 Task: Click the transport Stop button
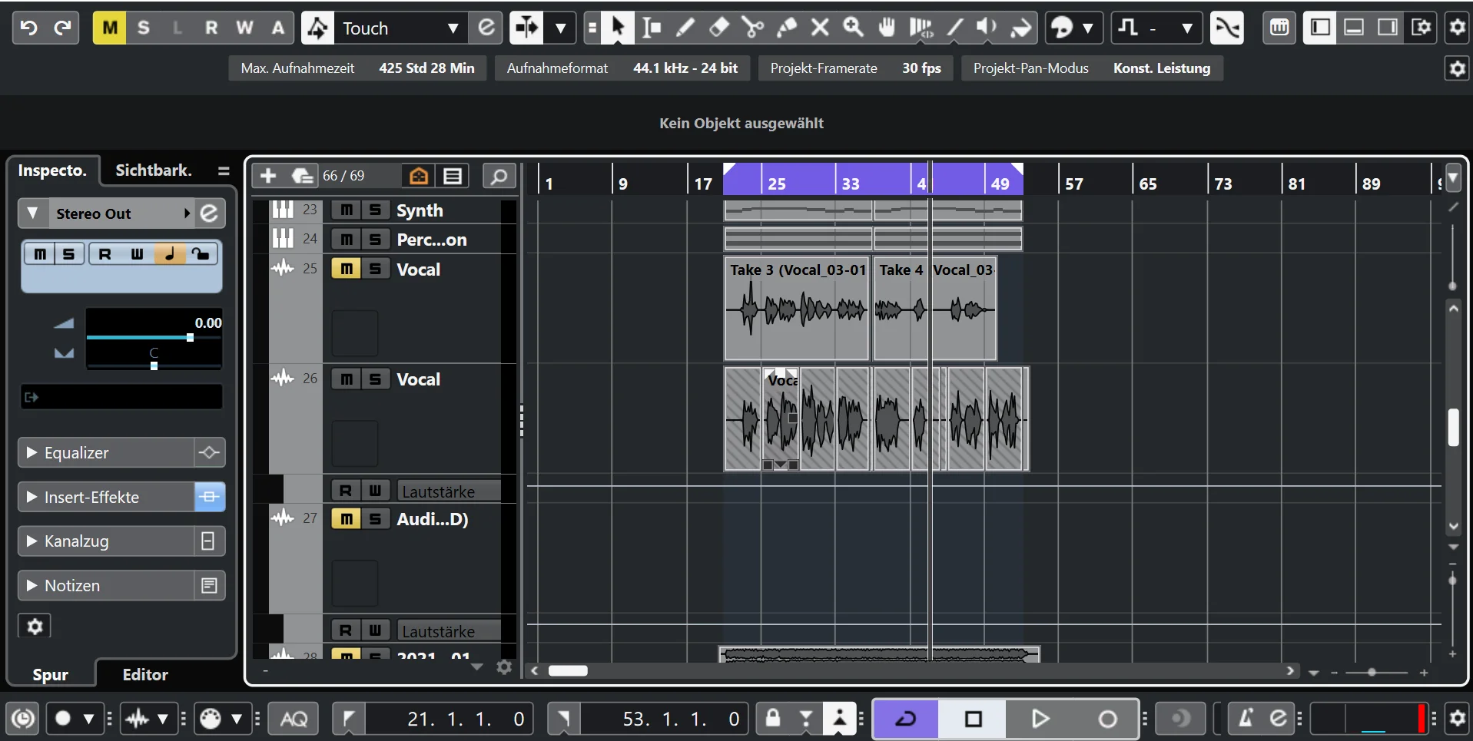coord(974,719)
